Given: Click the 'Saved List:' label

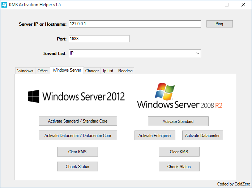Looking at the screenshot, I should click(x=55, y=54).
